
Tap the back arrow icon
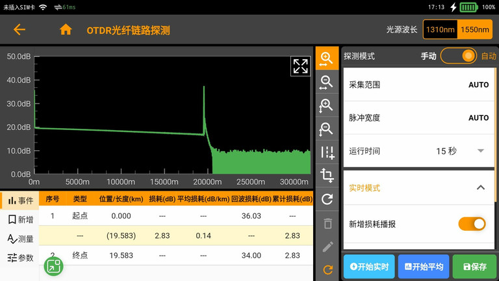pyautogui.click(x=19, y=30)
